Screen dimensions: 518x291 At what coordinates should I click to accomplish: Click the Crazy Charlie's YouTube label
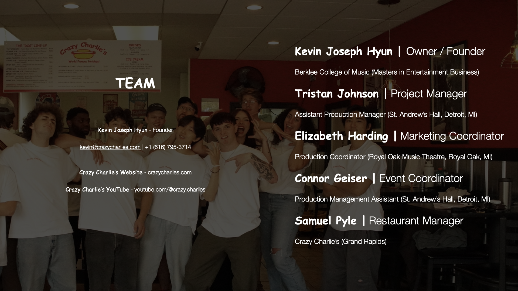click(x=97, y=190)
